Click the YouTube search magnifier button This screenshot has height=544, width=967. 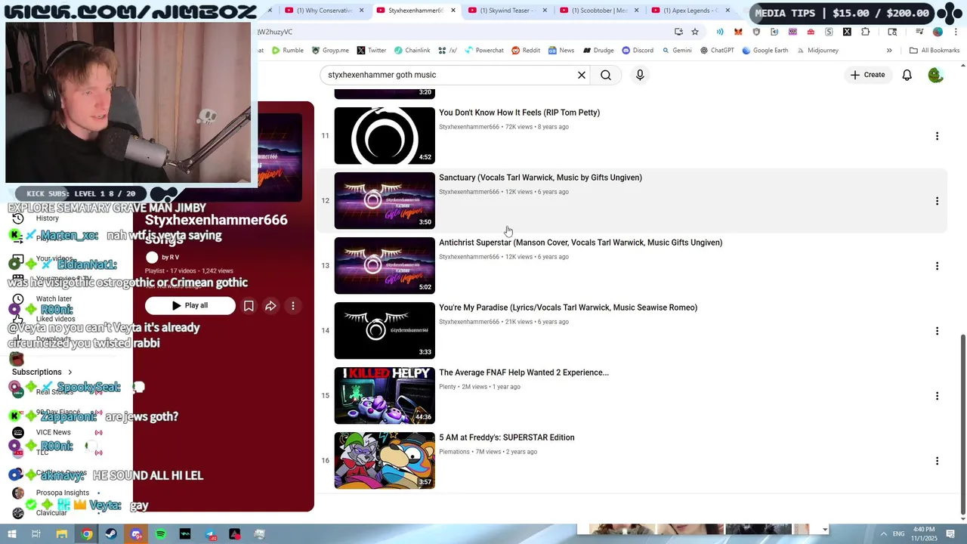click(x=606, y=75)
